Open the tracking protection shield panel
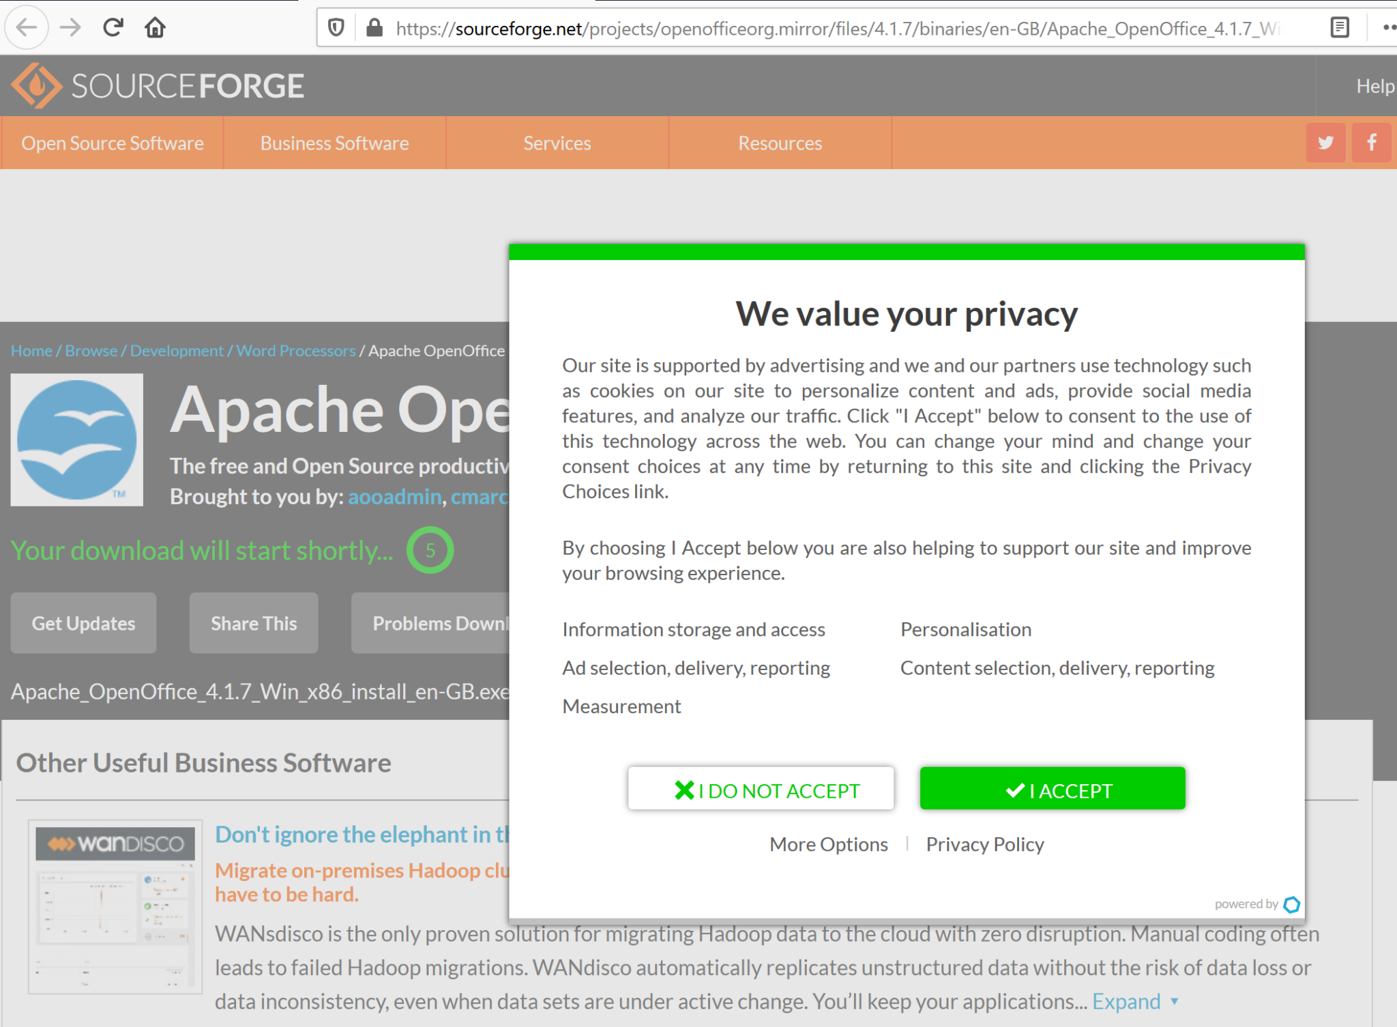 pyautogui.click(x=336, y=27)
